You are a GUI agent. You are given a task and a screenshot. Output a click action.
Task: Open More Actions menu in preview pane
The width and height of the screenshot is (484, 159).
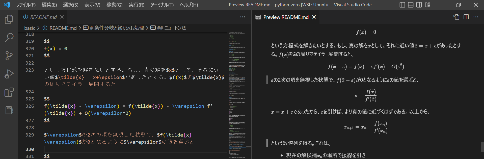click(x=476, y=17)
